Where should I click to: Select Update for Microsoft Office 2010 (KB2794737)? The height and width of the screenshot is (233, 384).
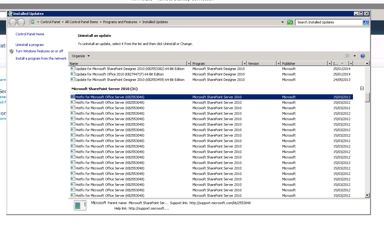(120, 74)
